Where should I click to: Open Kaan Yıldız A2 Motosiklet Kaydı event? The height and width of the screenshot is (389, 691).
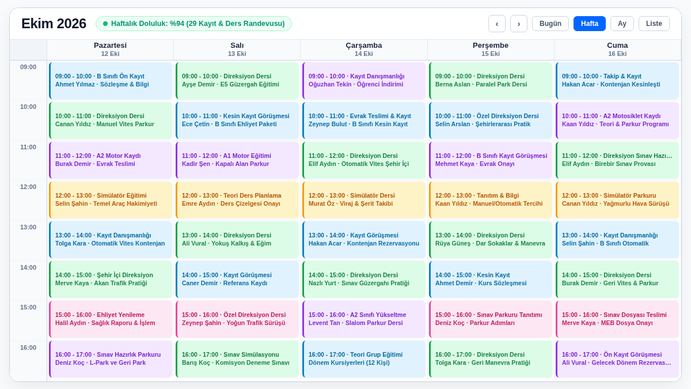point(617,120)
